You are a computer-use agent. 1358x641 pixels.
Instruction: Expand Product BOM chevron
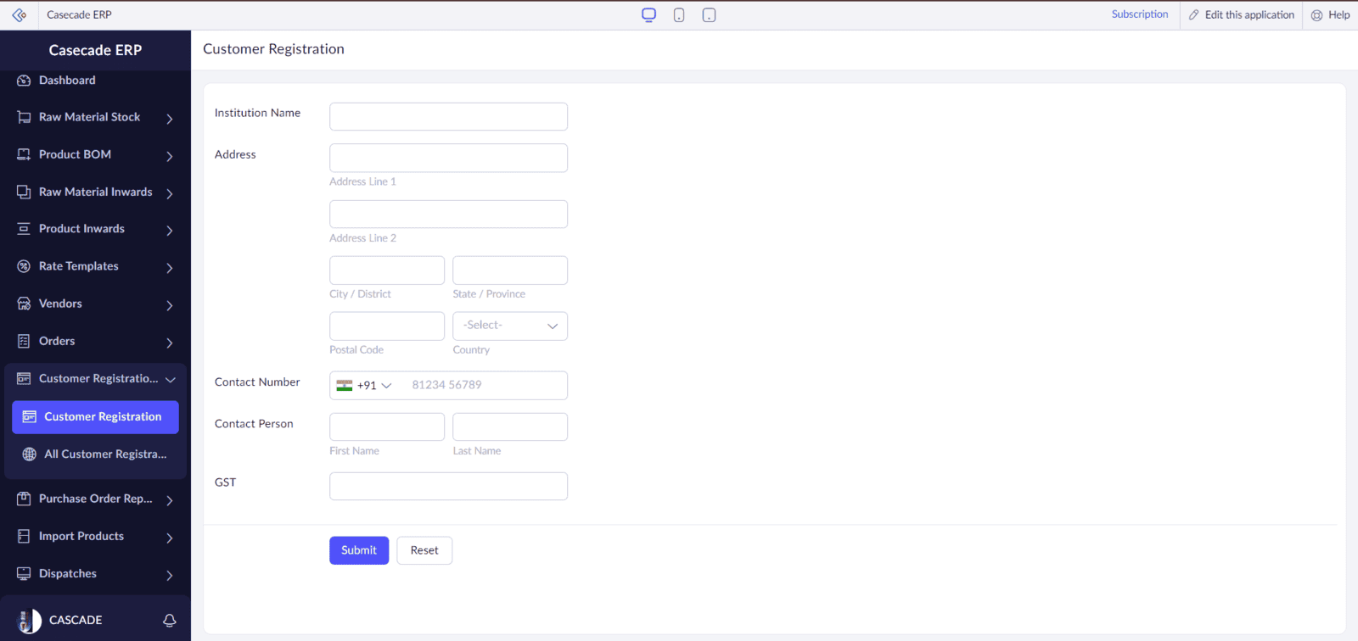[170, 156]
